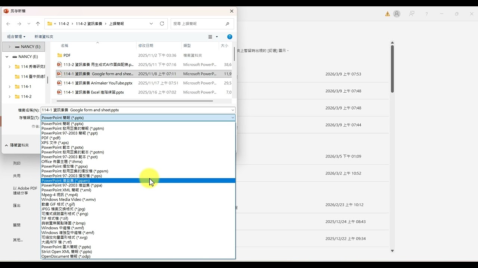This screenshot has width=478, height=268.
Task: Choose 動畫 GIF 格式 (*.gif)
Action: (138, 204)
